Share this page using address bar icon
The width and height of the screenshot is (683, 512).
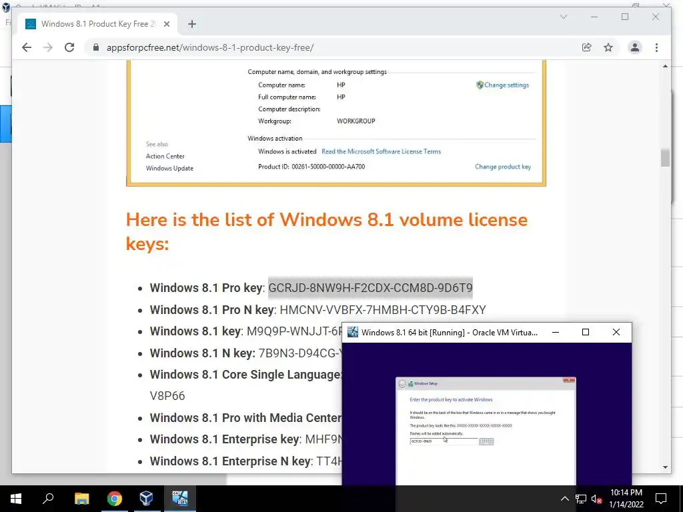coord(587,47)
